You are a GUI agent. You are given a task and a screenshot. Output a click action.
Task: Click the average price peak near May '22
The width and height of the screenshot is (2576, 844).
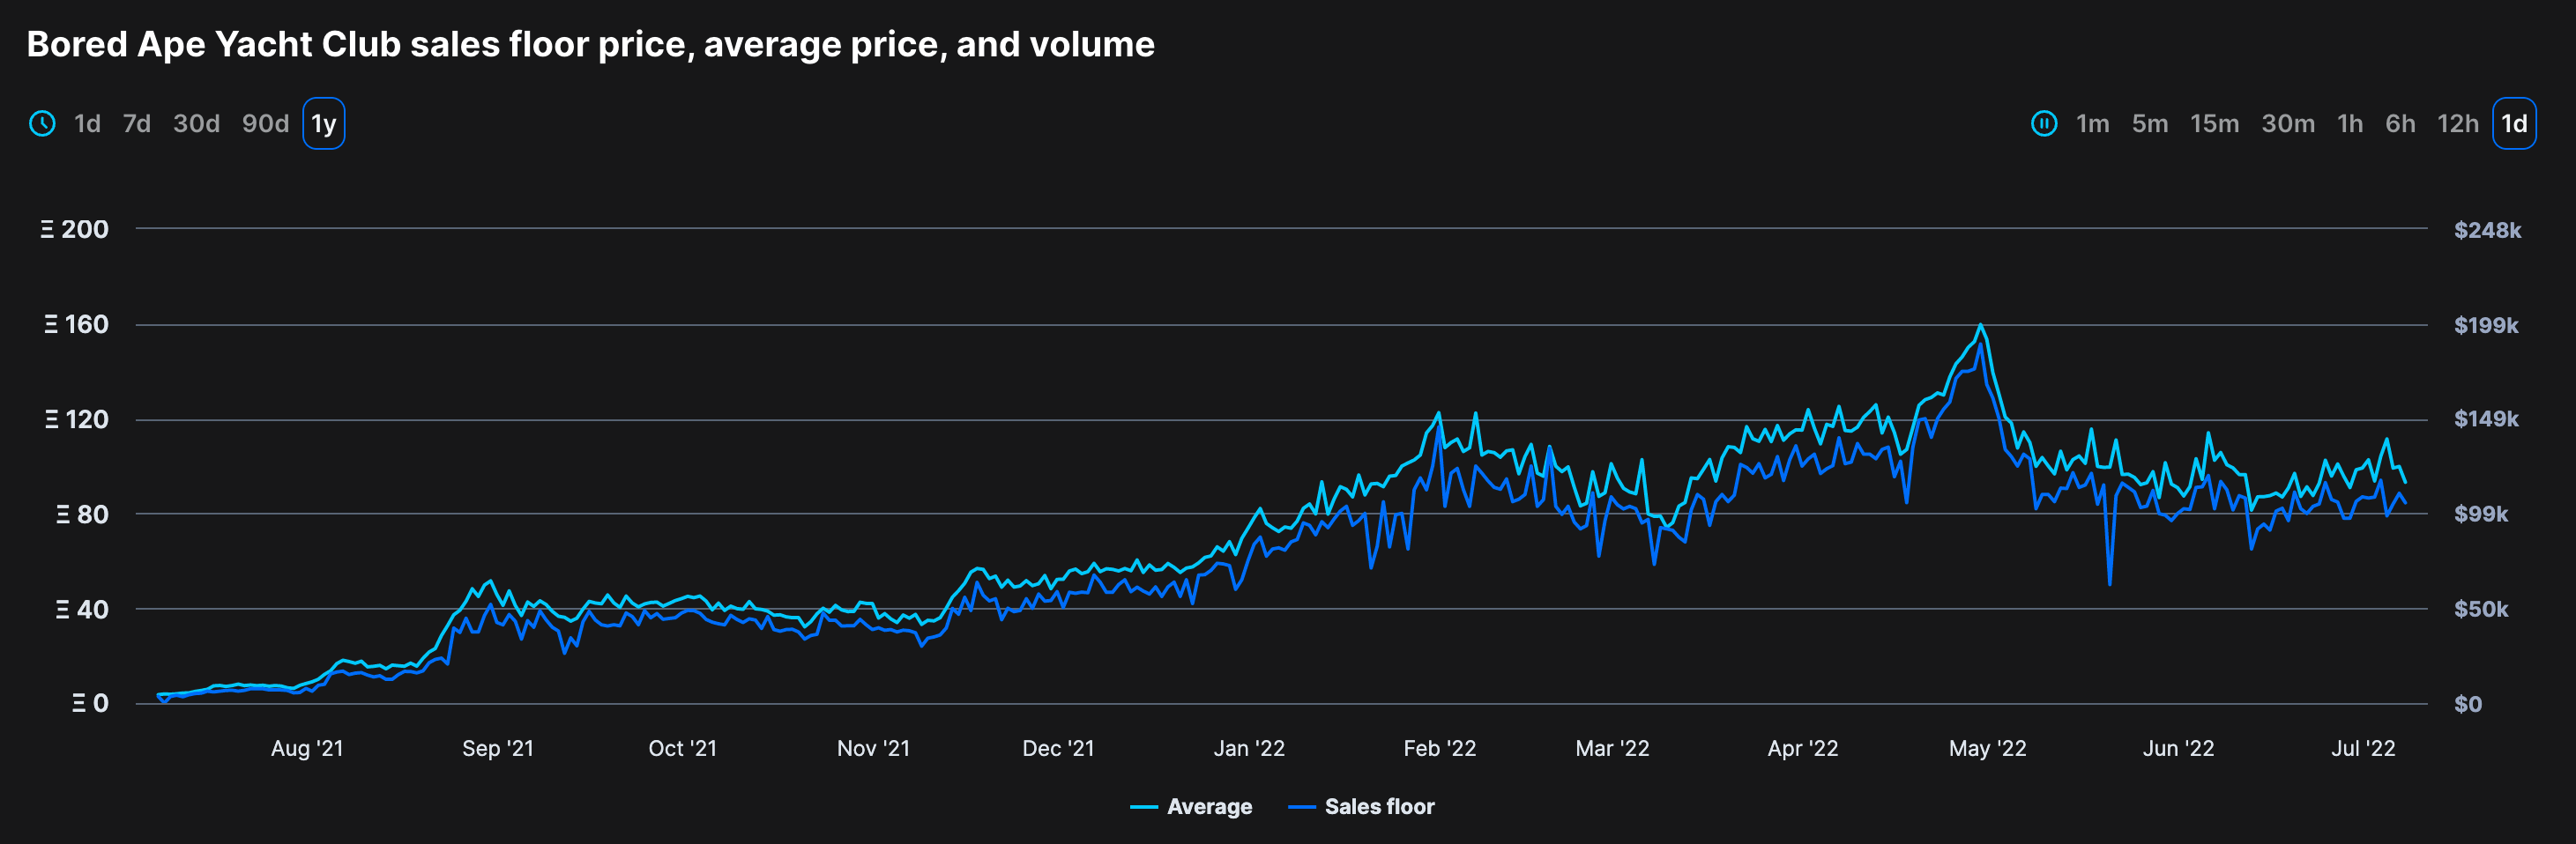tap(1980, 326)
